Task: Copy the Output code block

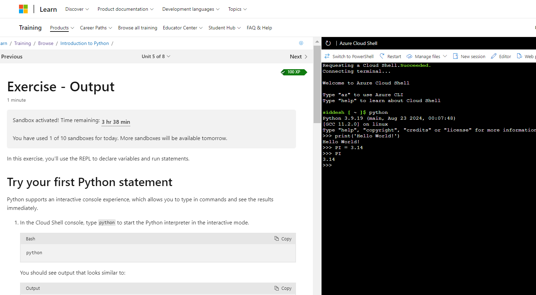Action: [283, 288]
